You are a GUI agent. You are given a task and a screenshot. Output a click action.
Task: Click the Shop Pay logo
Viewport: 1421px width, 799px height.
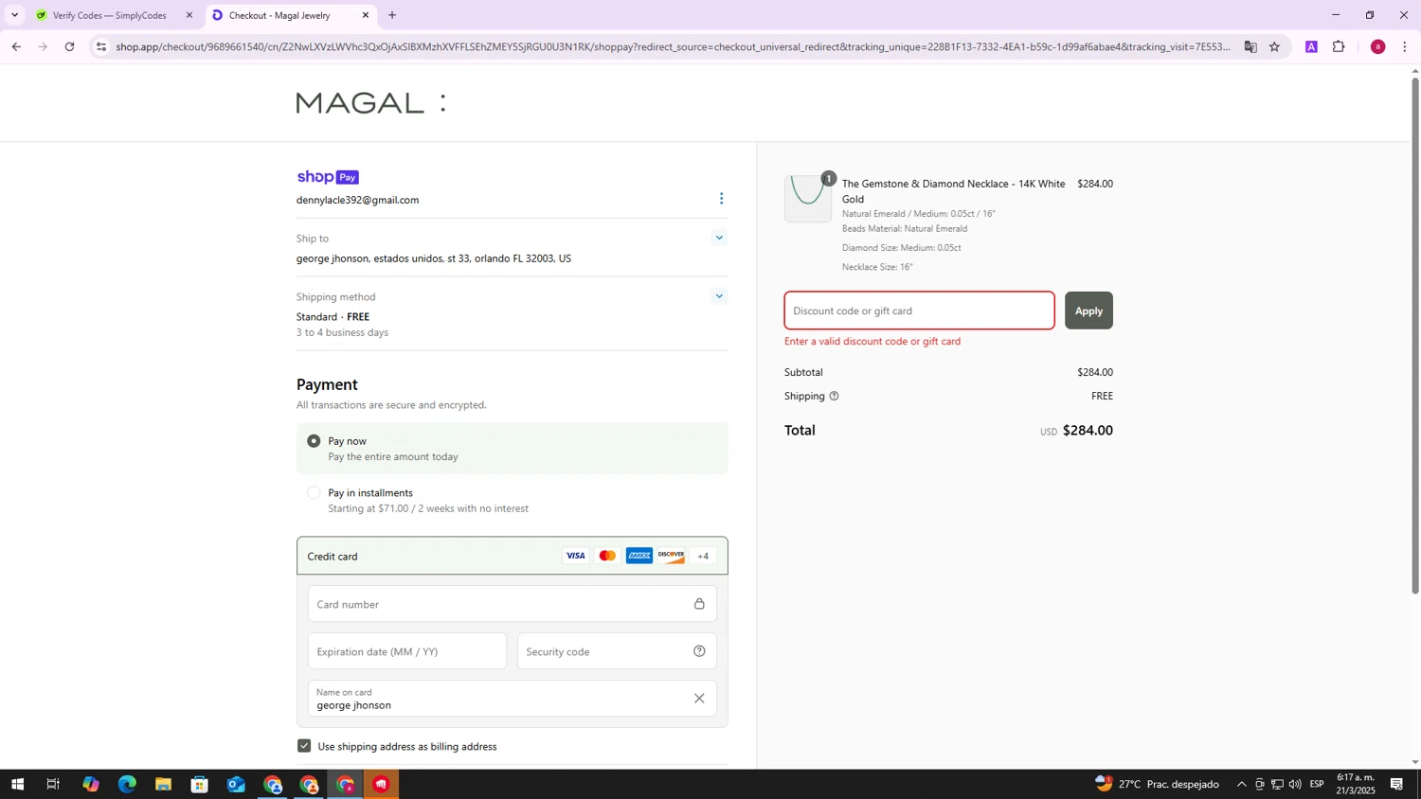[328, 177]
